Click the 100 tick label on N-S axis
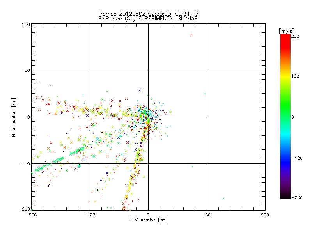 (x=26, y=70)
